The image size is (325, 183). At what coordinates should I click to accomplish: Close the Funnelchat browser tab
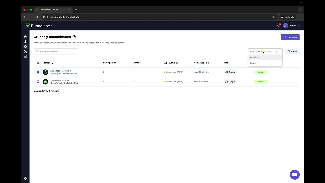[70, 10]
